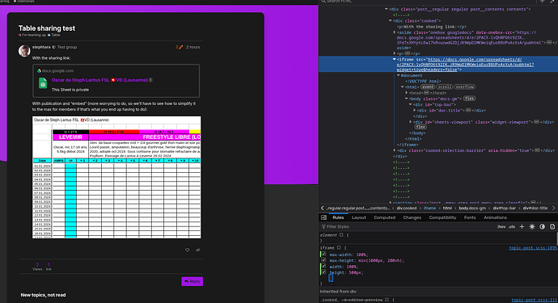The image size is (558, 303).
Task: Click the overflow badge on html element
Action: [x=465, y=86]
